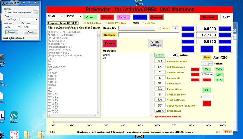Viewport: 243px width, 139px height.
Task: Enable the Metric checkbox
Action: pyautogui.click(x=130, y=23)
